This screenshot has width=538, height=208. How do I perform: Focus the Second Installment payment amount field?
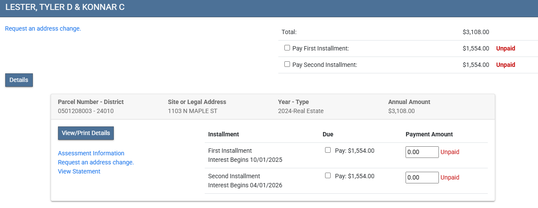click(x=422, y=177)
